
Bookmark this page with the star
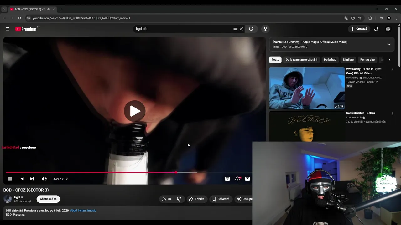[360, 18]
